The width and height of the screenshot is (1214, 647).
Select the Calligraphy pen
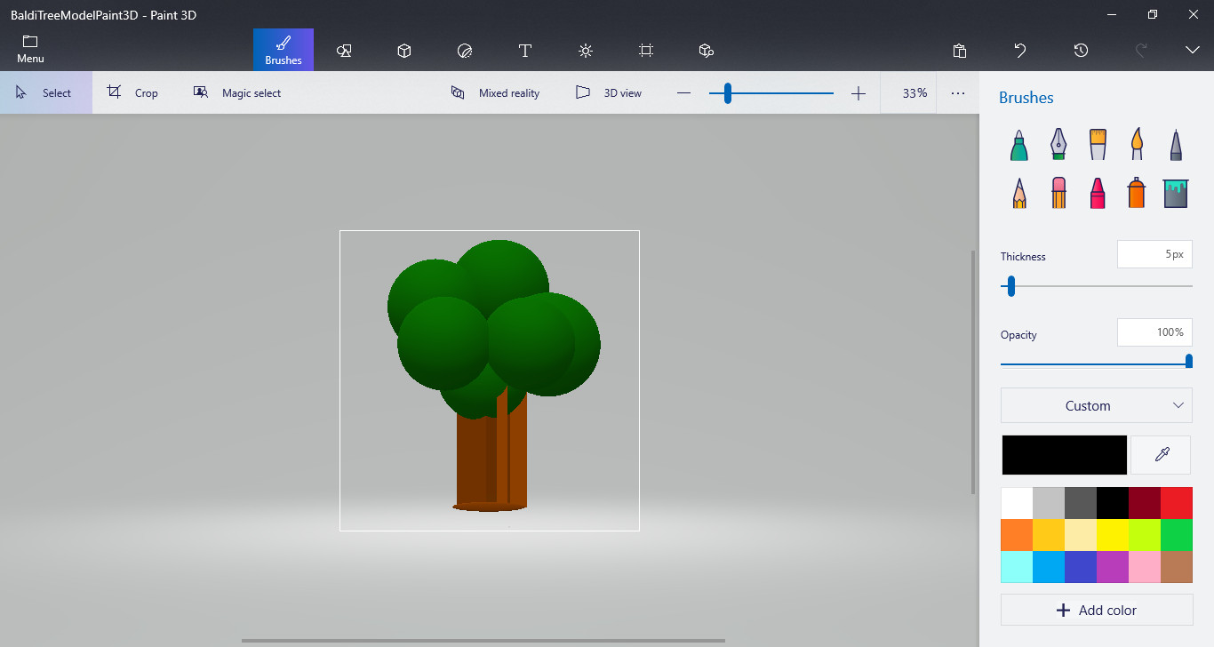point(1058,144)
